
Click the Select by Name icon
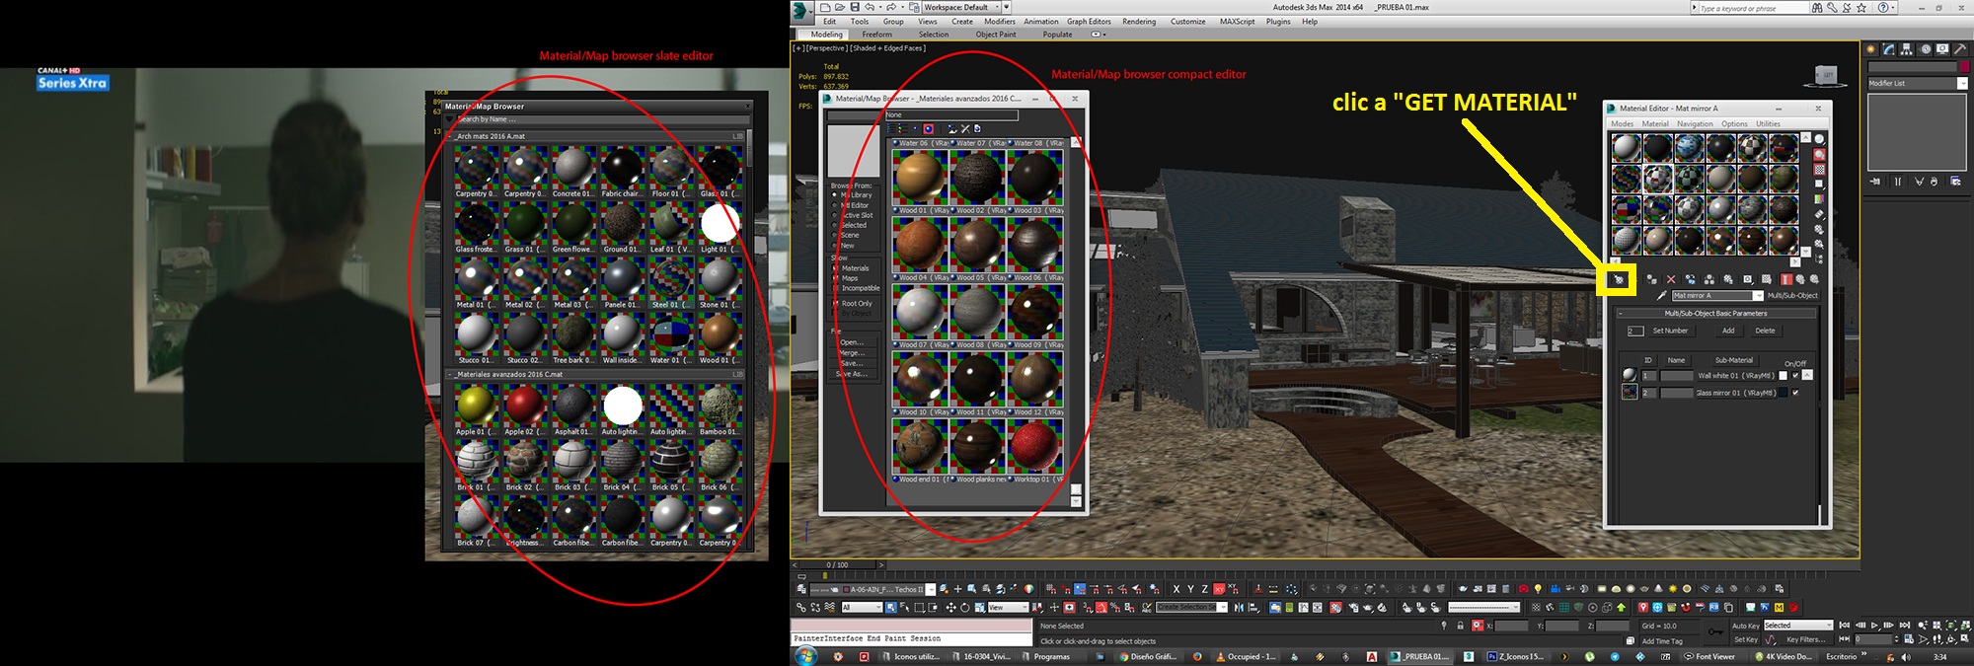[905, 607]
